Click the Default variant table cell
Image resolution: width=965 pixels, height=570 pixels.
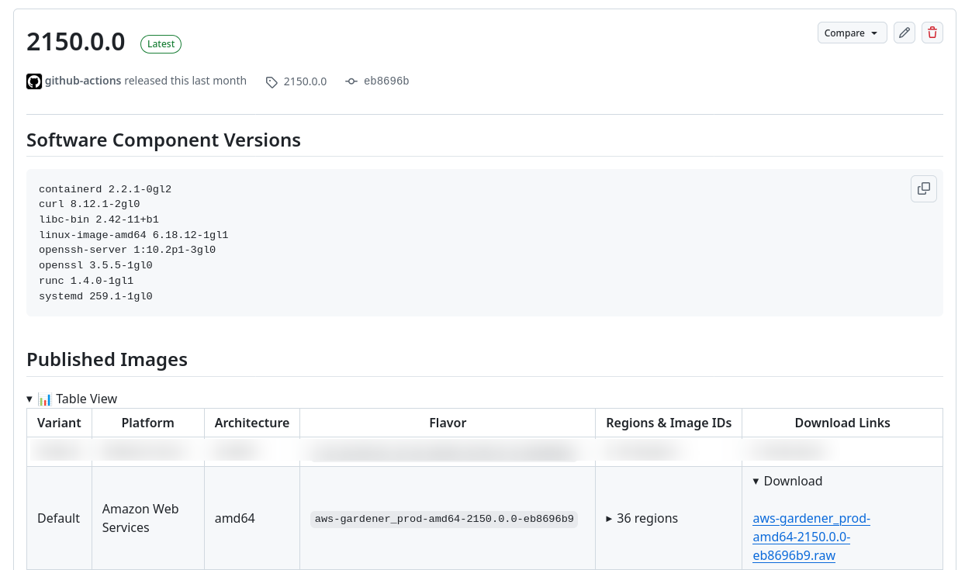pos(58,518)
